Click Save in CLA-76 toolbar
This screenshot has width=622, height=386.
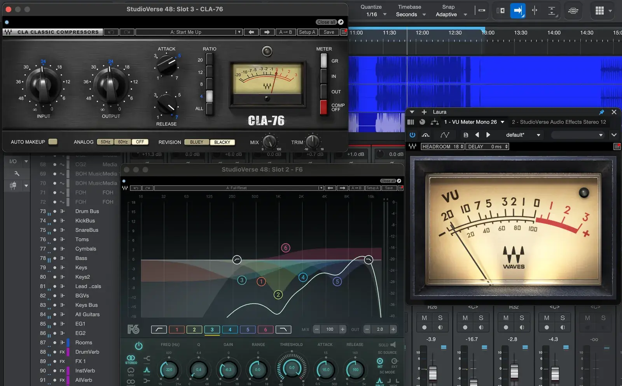[329, 32]
